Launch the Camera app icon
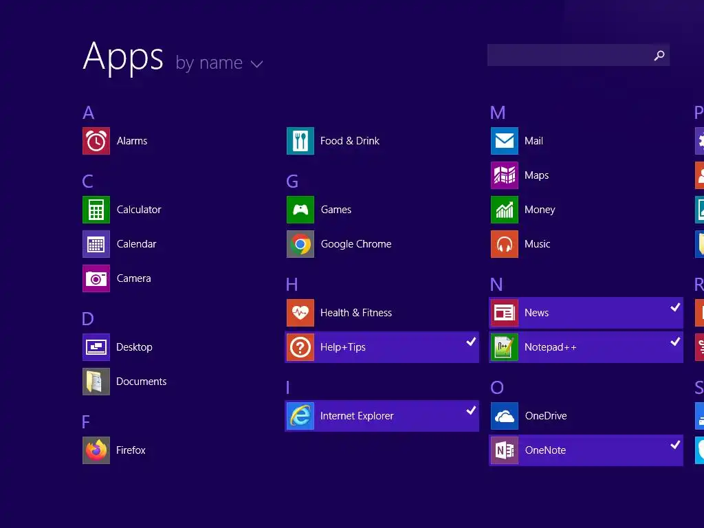 (x=96, y=278)
